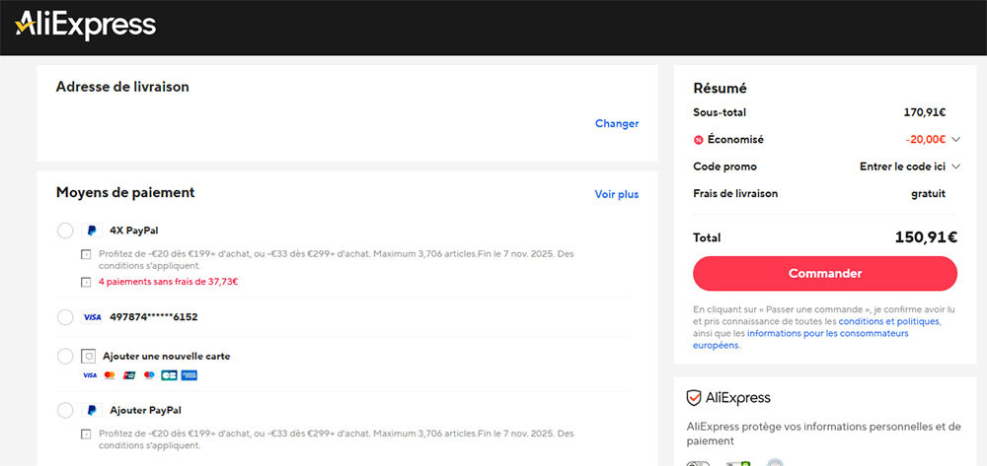Click the PayPal icon beside Ajouter PayPal
The width and height of the screenshot is (987, 466).
92,410
